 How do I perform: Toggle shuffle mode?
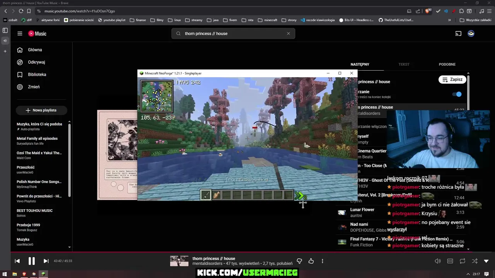pyautogui.click(x=475, y=261)
